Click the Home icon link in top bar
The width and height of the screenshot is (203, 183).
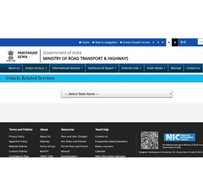coord(84,42)
